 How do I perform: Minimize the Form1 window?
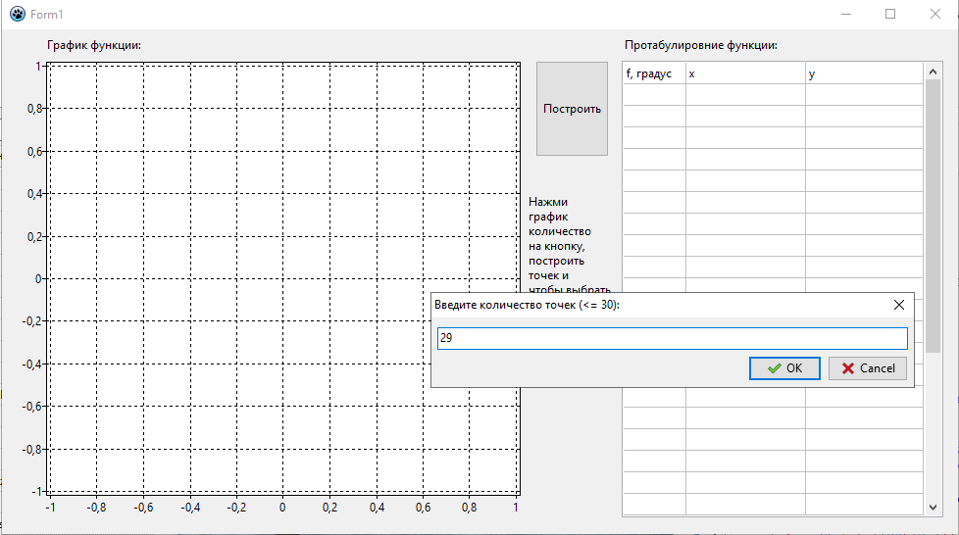tap(846, 15)
